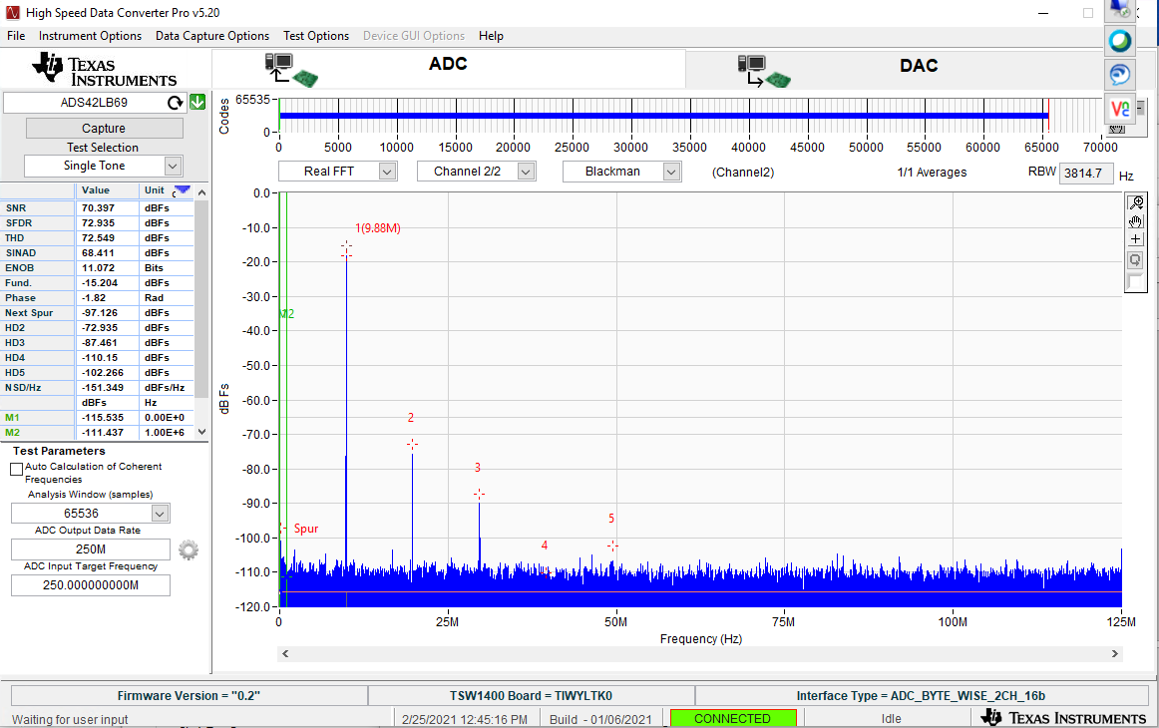This screenshot has height=728, width=1159.
Task: Click the Interface Type status field
Action: (921, 695)
